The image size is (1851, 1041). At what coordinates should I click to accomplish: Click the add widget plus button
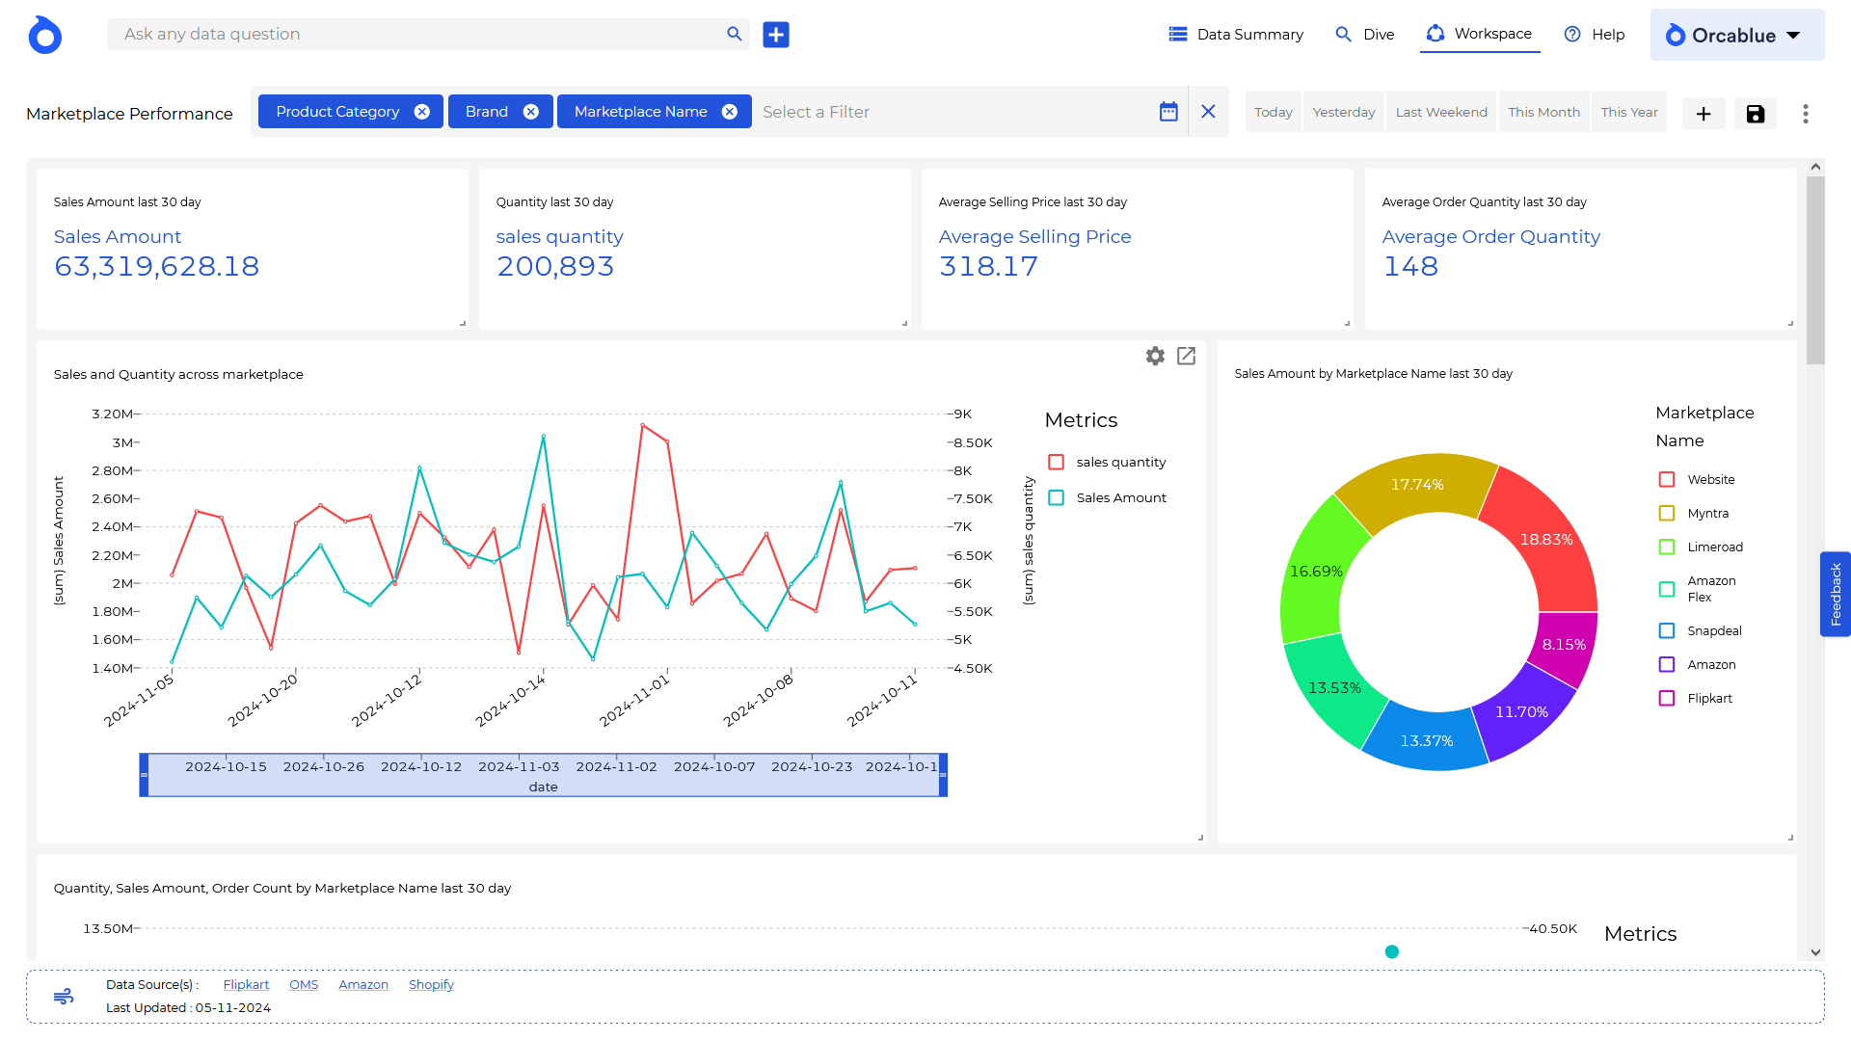click(x=1703, y=114)
